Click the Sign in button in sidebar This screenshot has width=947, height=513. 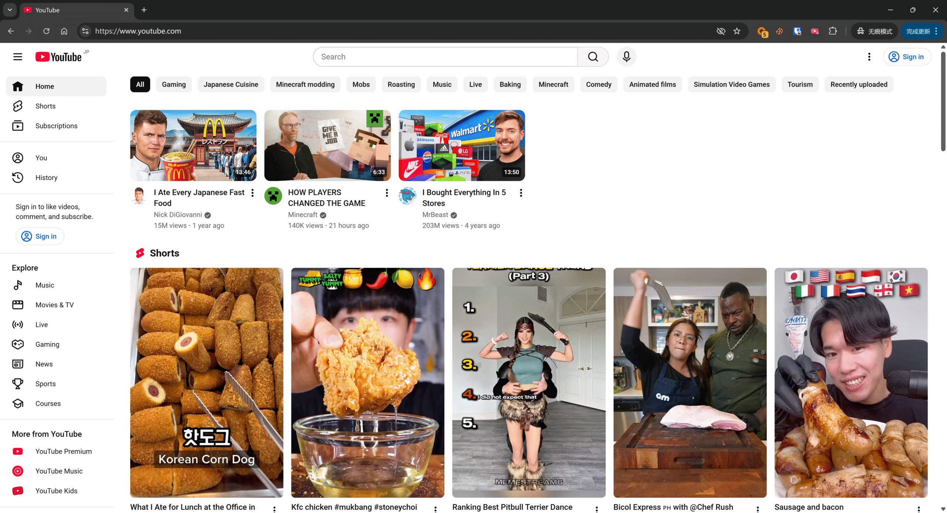[40, 236]
